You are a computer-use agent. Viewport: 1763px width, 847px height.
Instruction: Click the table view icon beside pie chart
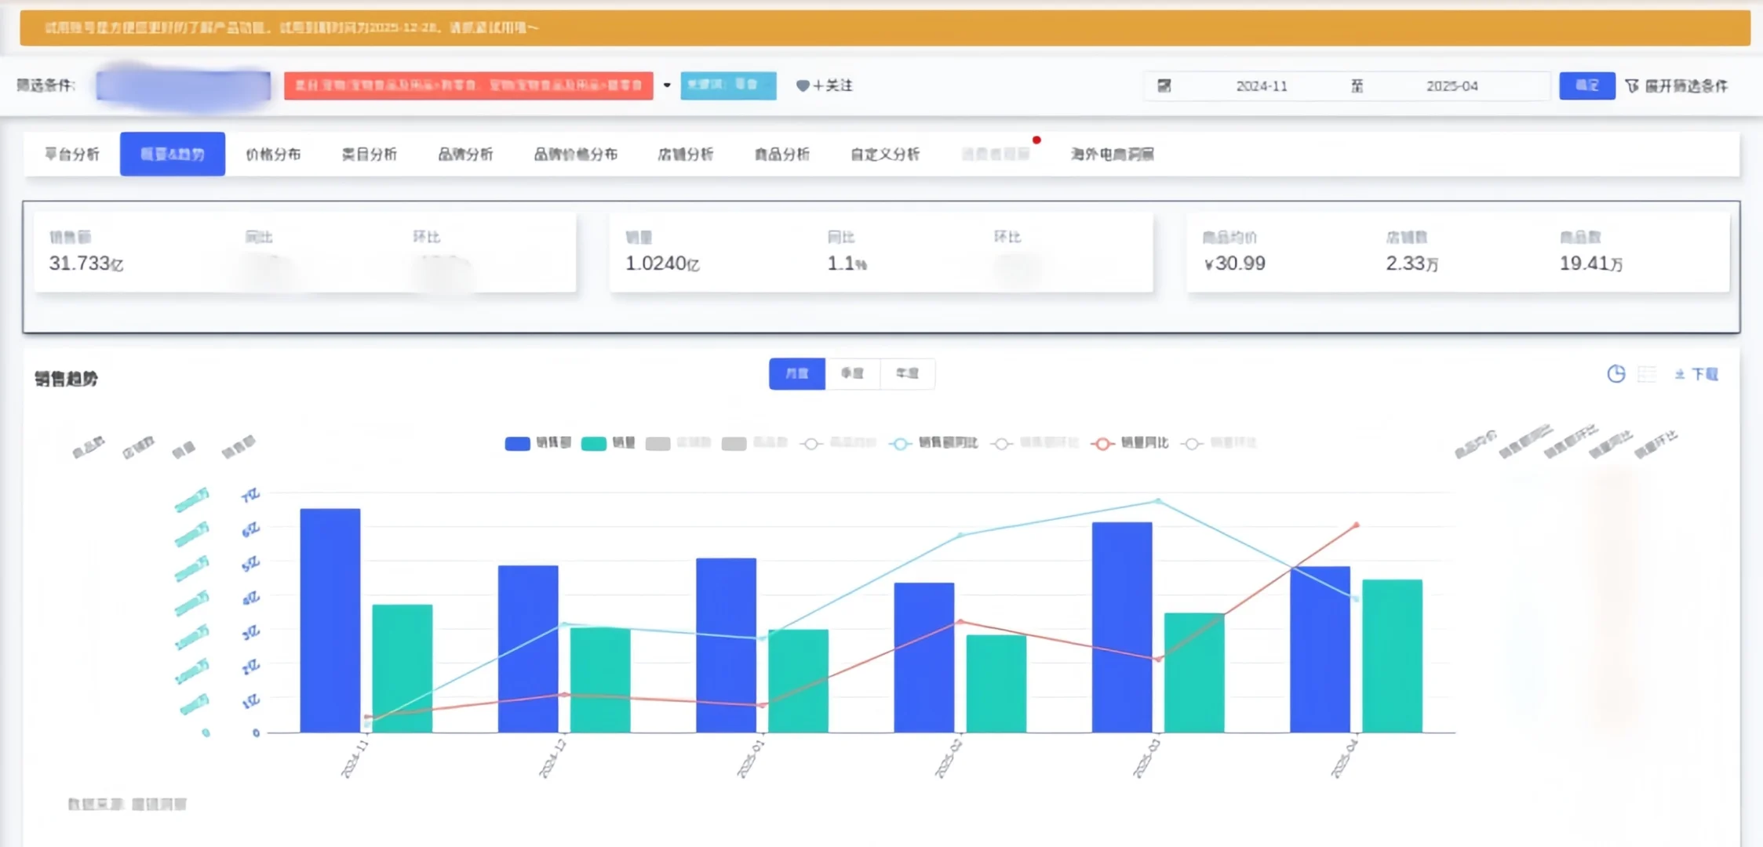(1647, 374)
